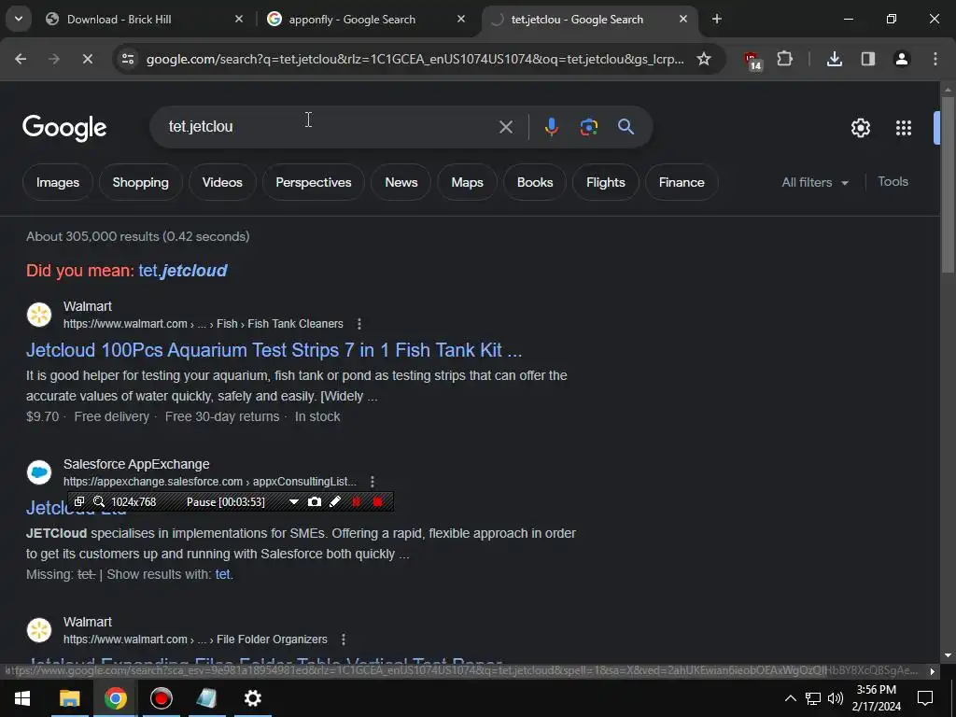This screenshot has width=956, height=717.
Task: Open recorder zoom magnifier
Action: point(99,501)
